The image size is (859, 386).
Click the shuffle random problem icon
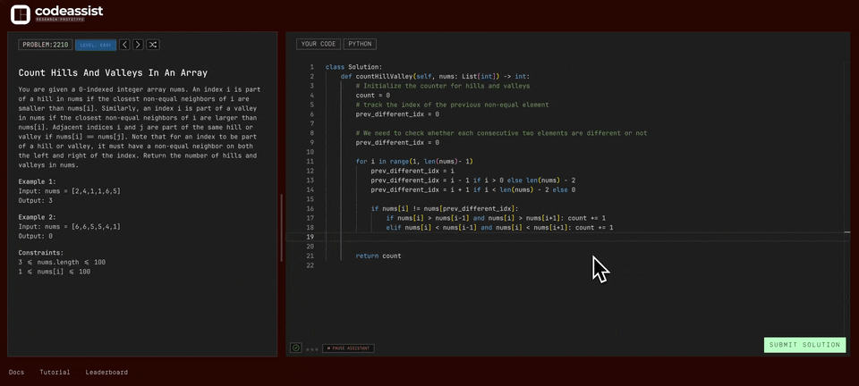[153, 44]
